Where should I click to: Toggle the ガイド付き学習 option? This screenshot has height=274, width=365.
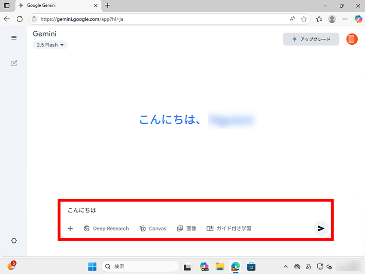[x=229, y=228]
